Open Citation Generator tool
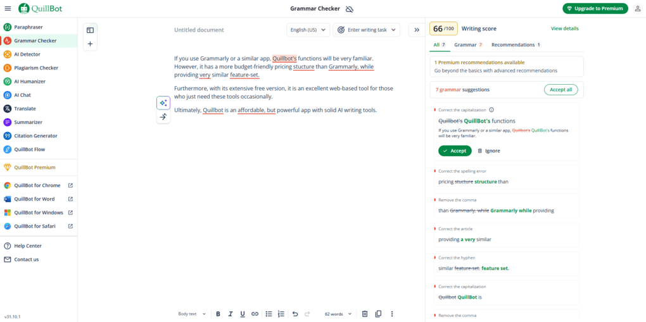Image resolution: width=646 pixels, height=322 pixels. tap(39, 136)
